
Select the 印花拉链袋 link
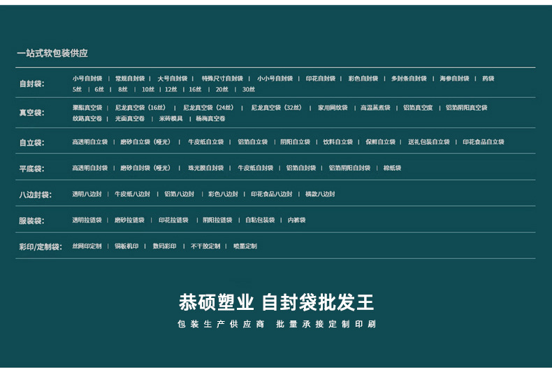coord(173,220)
